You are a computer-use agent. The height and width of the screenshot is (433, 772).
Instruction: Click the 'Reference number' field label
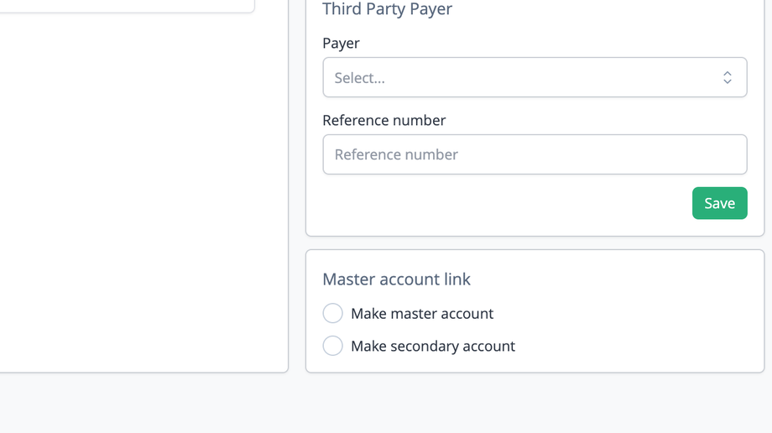tap(384, 120)
